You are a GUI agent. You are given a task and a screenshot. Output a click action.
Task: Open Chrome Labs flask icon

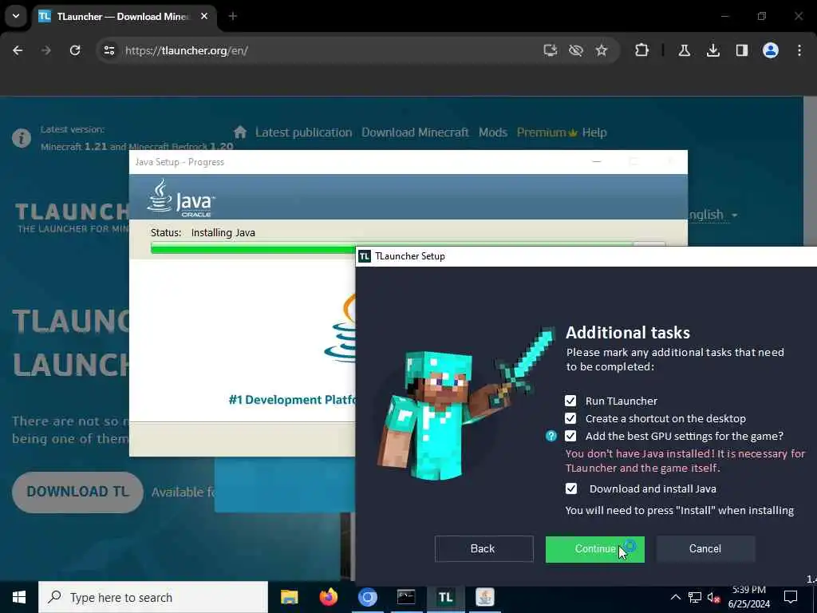(684, 50)
